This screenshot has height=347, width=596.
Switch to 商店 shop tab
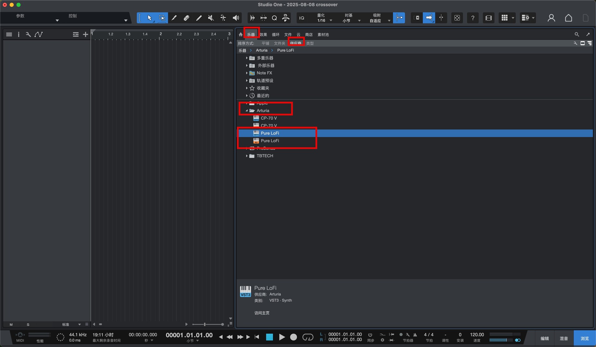tap(309, 34)
